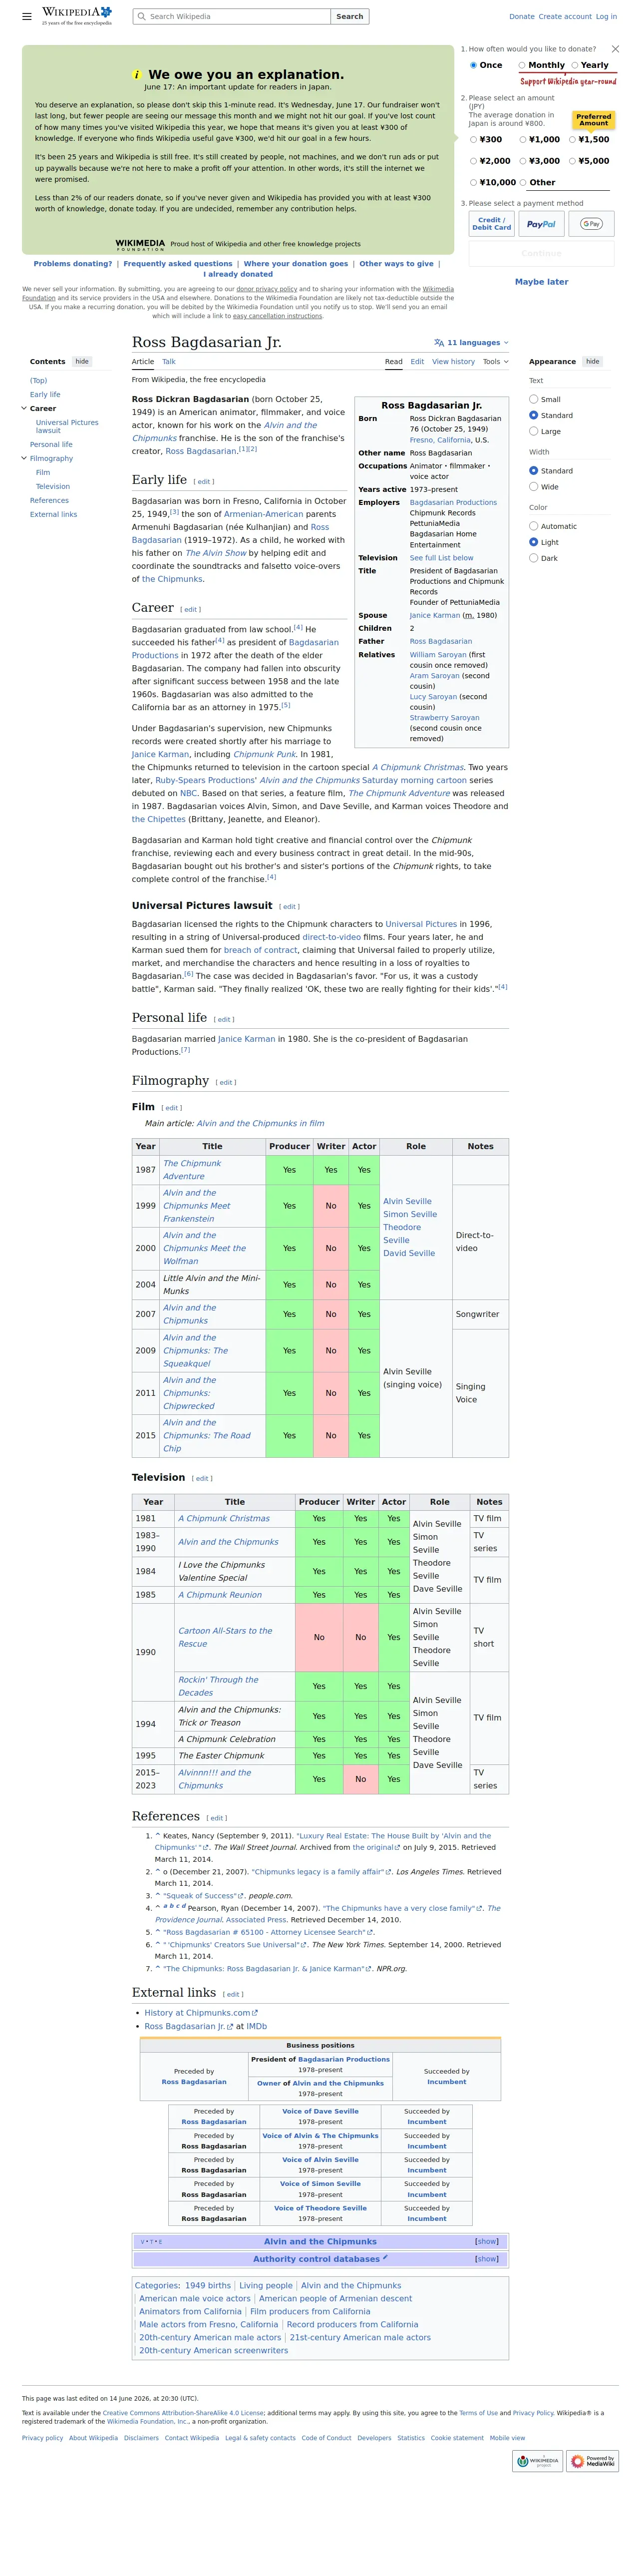Click the I already donated link

pos(238,274)
